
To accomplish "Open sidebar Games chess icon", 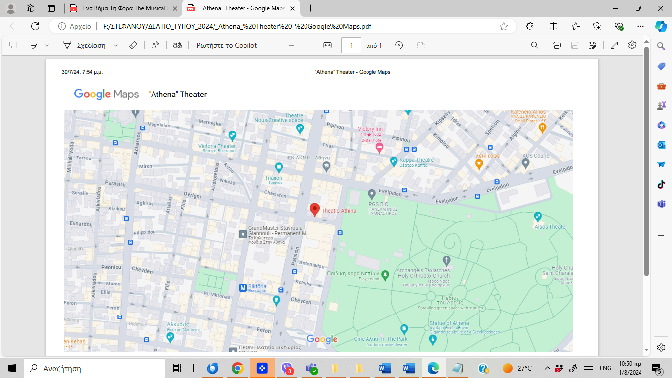I will (x=661, y=105).
